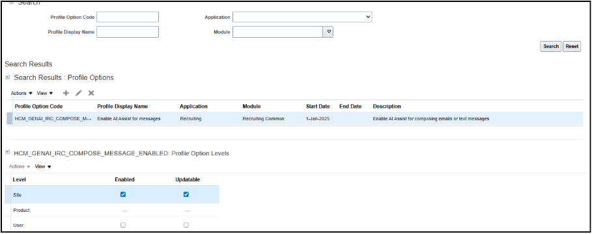The image size is (592, 234).
Task: Click the Description column header
Action: (387, 106)
